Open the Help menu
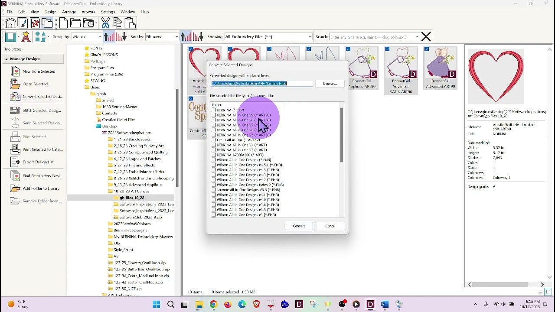This screenshot has width=555, height=312. [145, 12]
